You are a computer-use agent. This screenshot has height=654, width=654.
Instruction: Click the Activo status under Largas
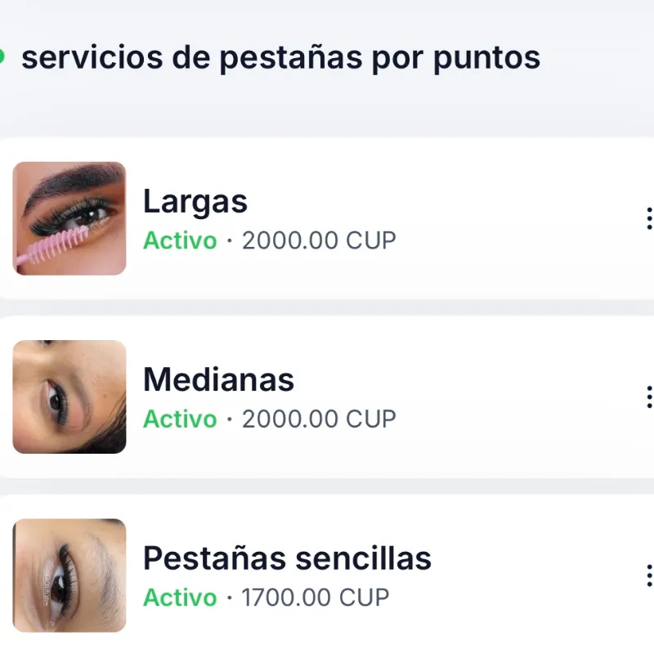(x=180, y=241)
